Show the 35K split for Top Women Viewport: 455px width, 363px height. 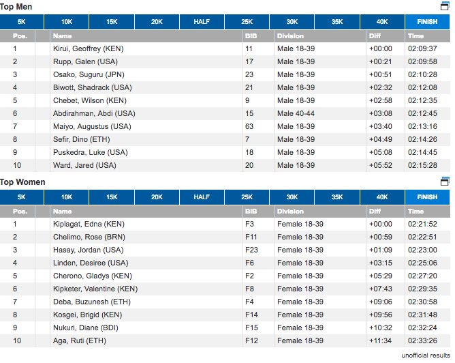coord(337,197)
